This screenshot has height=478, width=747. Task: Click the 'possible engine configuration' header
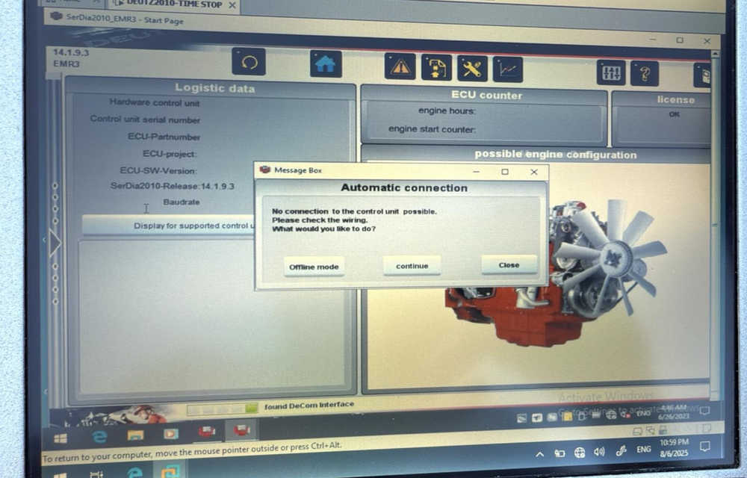pyautogui.click(x=556, y=155)
